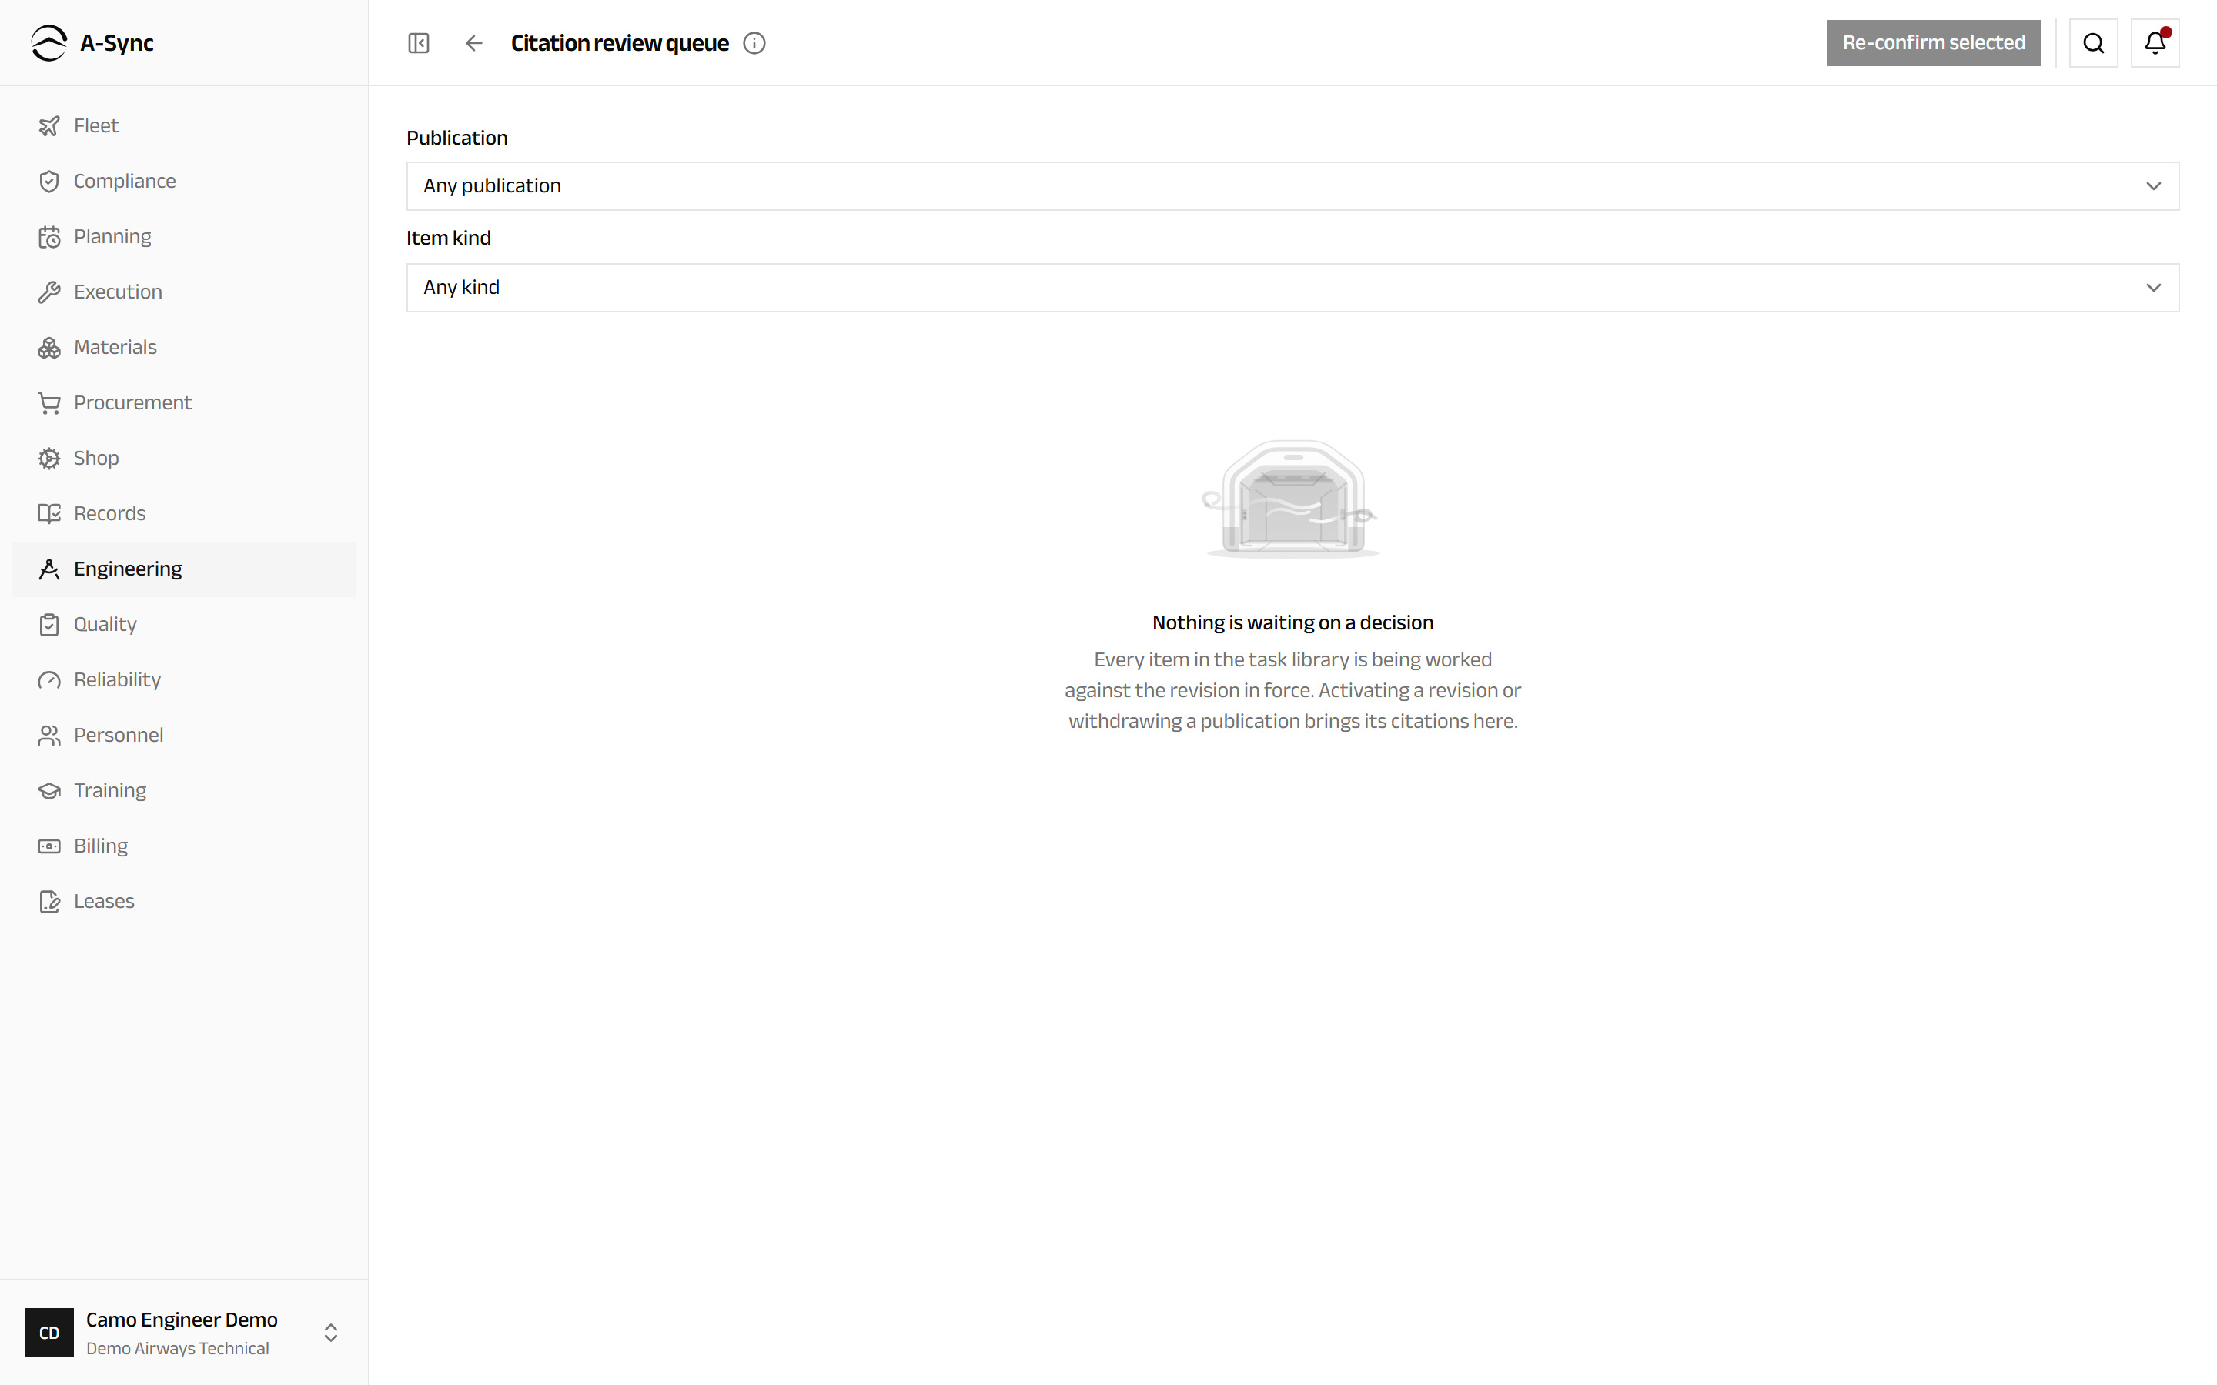Click the Records book icon
Screen dimensions: 2217x1385
(x=49, y=514)
